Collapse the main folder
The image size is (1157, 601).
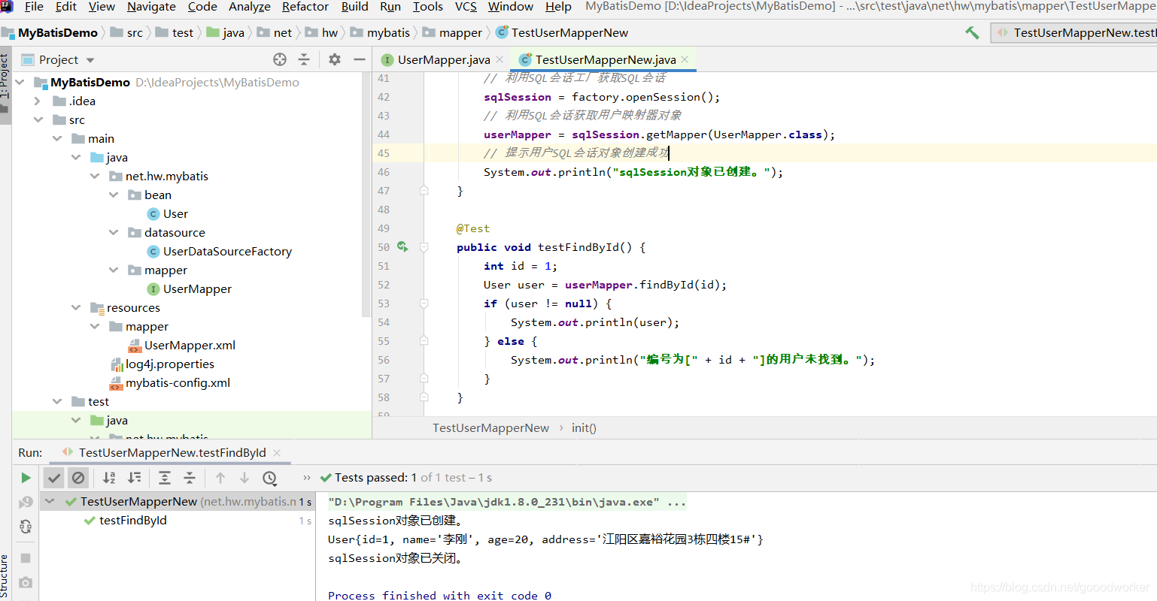click(x=57, y=138)
